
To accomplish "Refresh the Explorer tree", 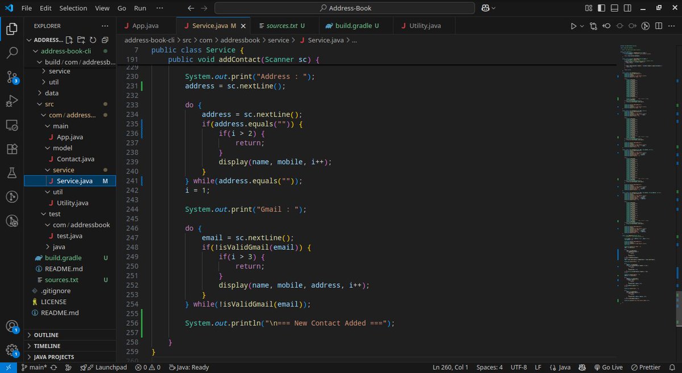I will click(93, 40).
